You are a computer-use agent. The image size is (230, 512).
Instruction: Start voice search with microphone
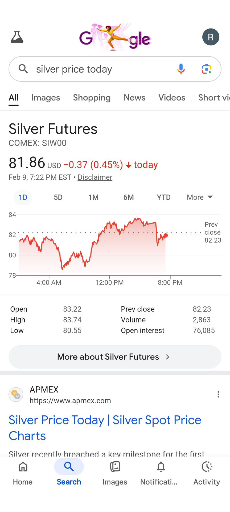181,69
